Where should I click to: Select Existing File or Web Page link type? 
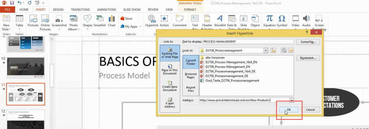170,53
